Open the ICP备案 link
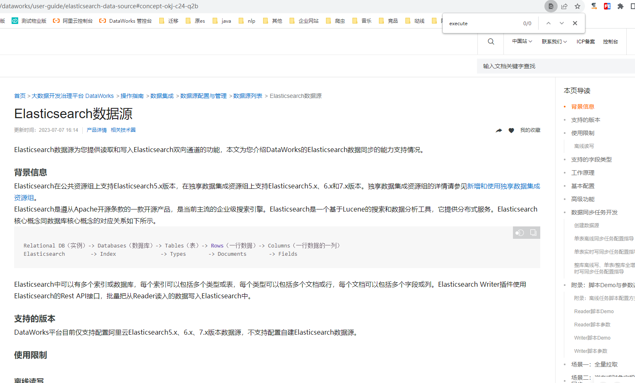This screenshot has height=383, width=635. coord(586,42)
